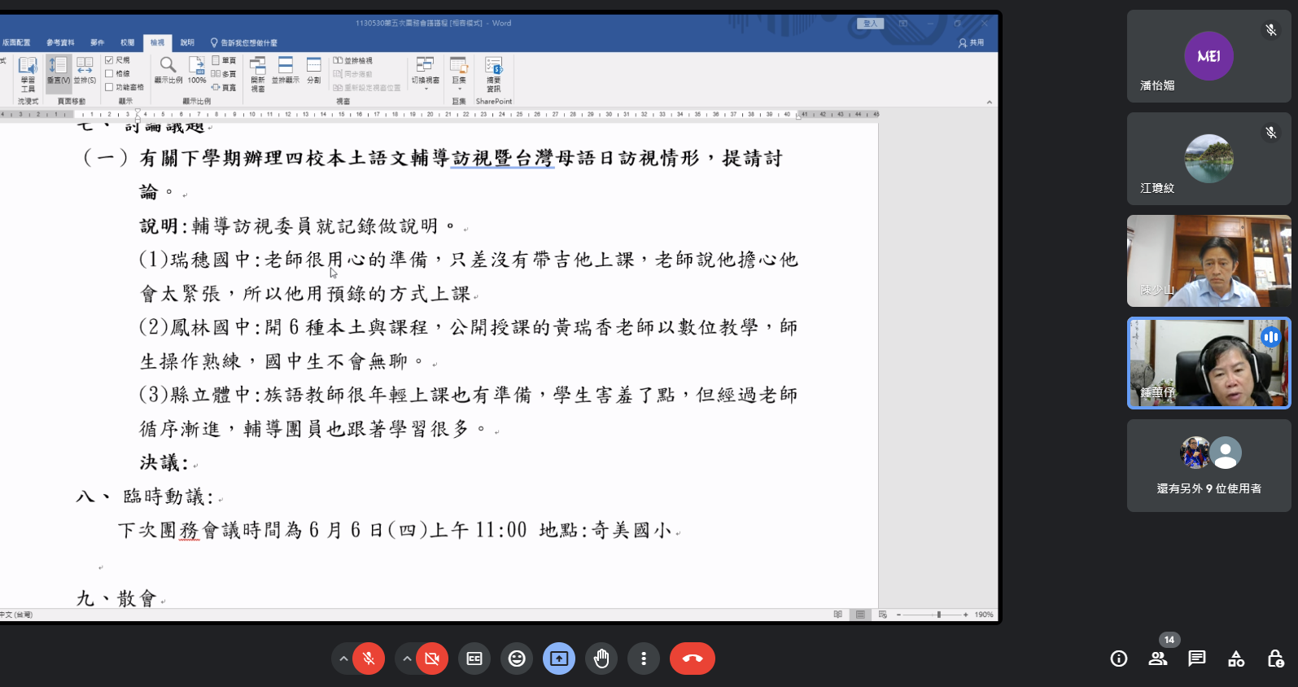Check the 功能窗格 navigation pane checkbox
Image resolution: width=1298 pixels, height=687 pixels.
(x=109, y=87)
